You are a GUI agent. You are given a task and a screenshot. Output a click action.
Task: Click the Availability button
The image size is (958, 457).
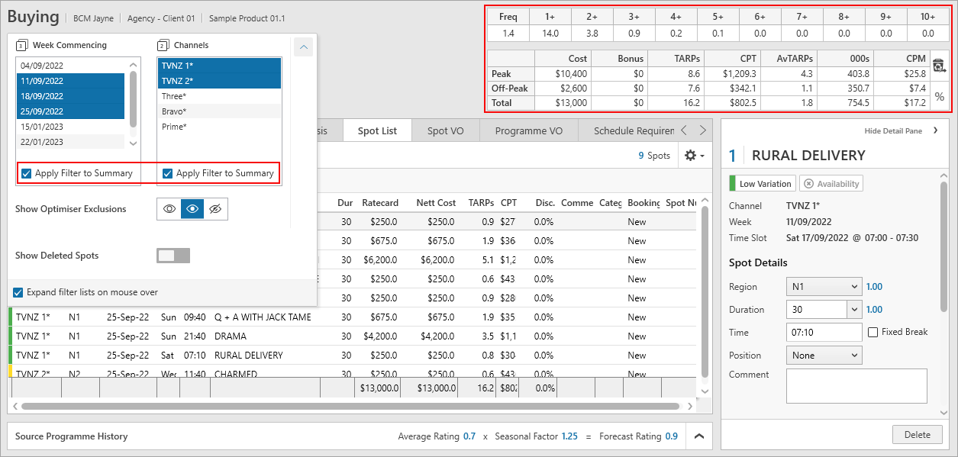point(831,183)
